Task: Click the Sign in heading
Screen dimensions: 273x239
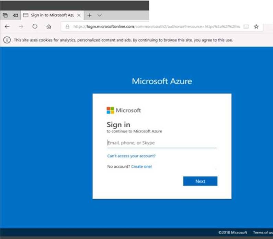Action: (118, 125)
